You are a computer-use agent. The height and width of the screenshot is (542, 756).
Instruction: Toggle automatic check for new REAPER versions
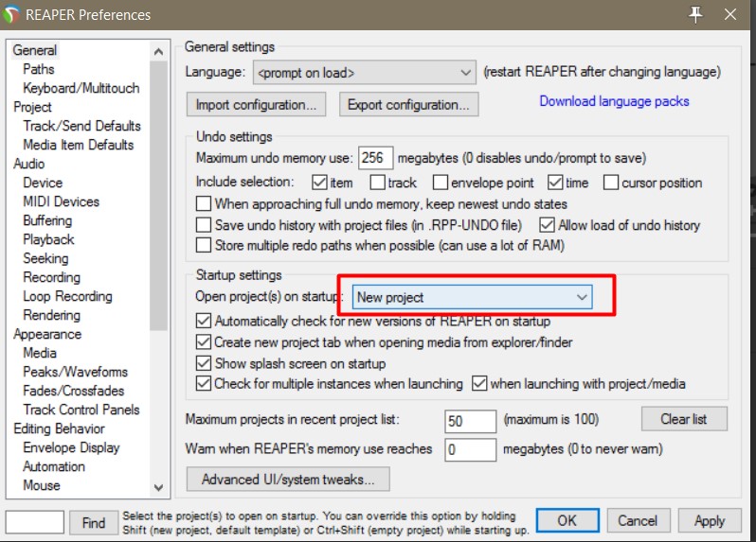coord(204,321)
